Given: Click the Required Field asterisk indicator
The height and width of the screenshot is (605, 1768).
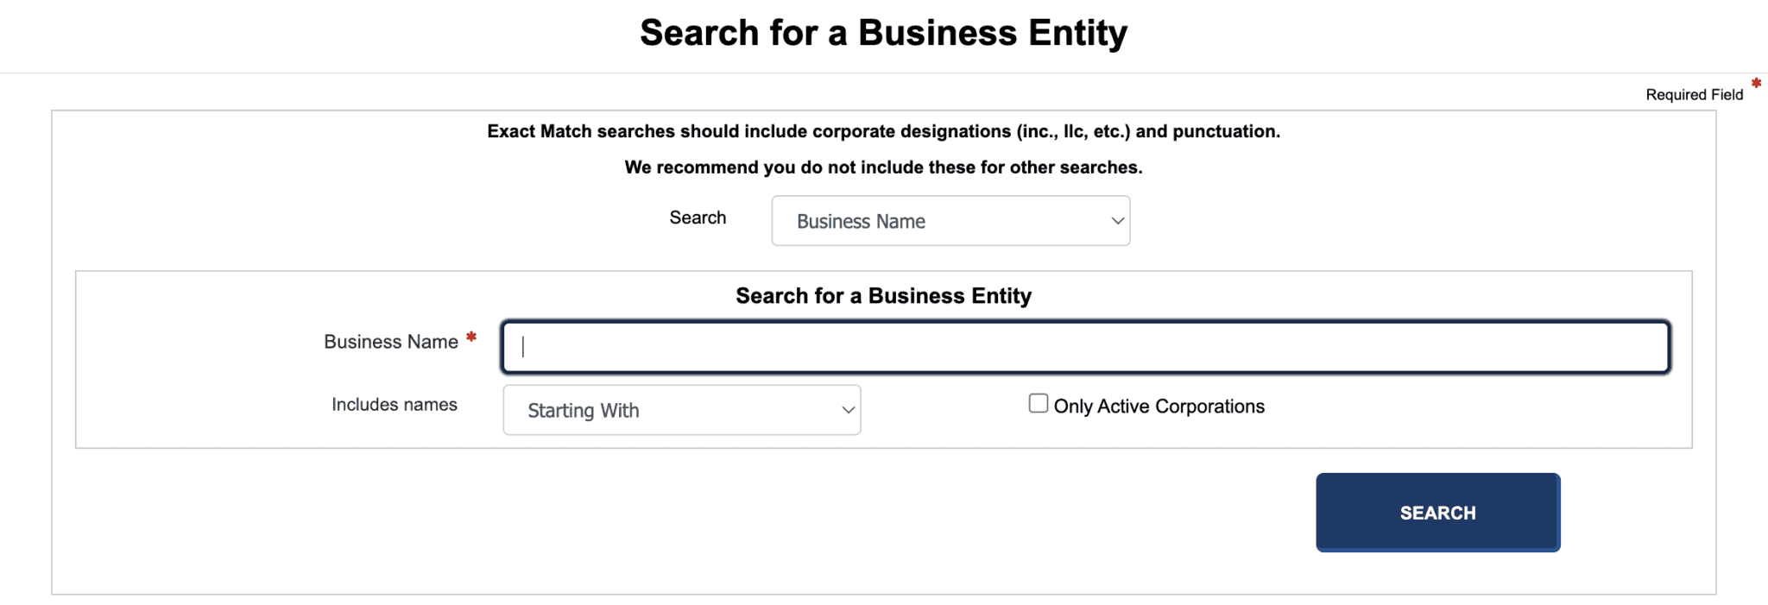Looking at the screenshot, I should 1757,84.
